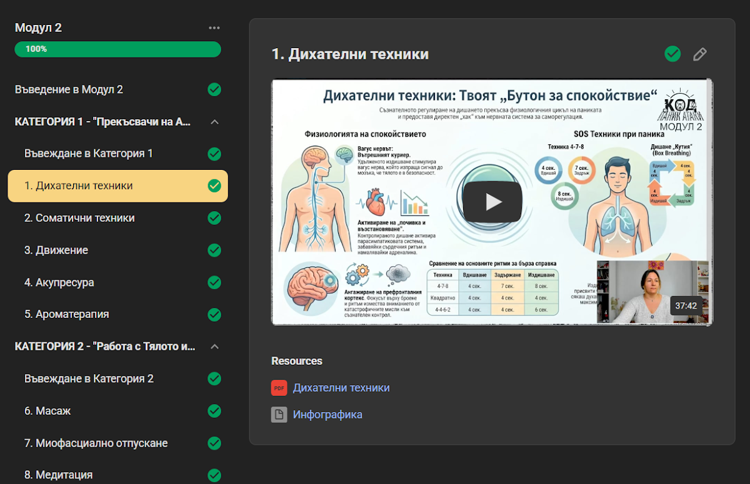
Task: Toggle completion check for 2. Соматични техники
Action: [x=214, y=218]
